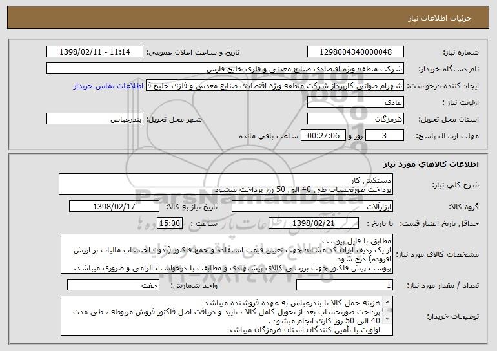Click the label استان محل تحویل
Image resolution: width=497 pixels, height=351 pixels.
[x=449, y=120]
